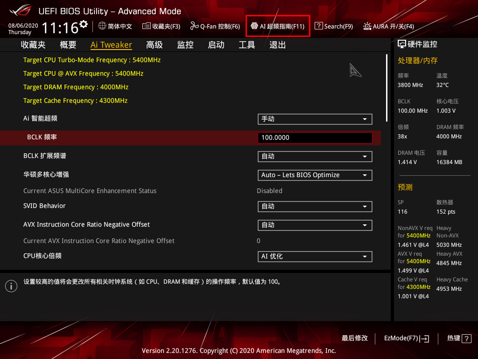Select the SVID Behavior row label
The height and width of the screenshot is (359, 478).
point(44,206)
